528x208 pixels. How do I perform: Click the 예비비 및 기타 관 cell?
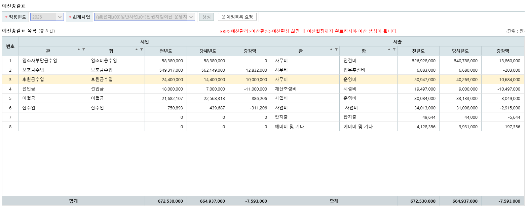pyautogui.click(x=289, y=127)
